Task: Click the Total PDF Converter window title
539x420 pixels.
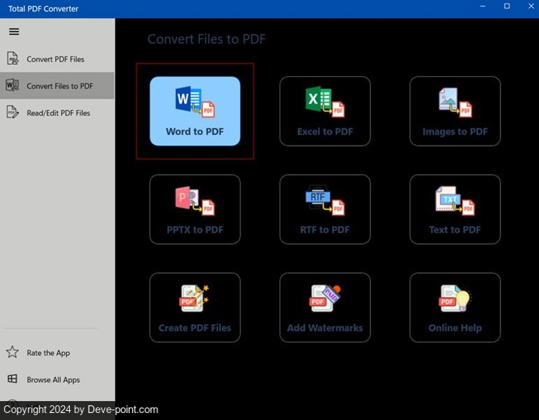Action: 43,8
